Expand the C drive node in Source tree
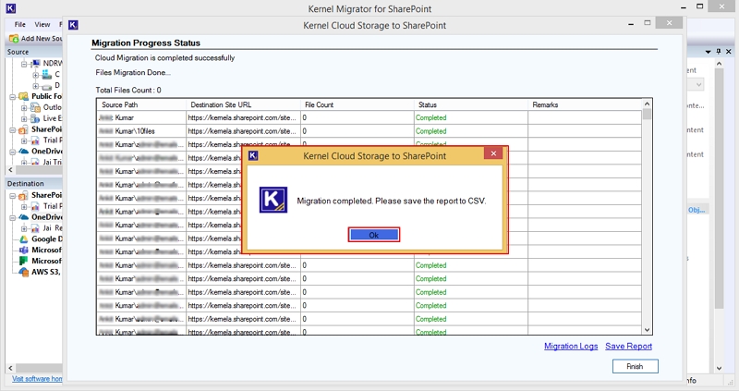Image resolution: width=739 pixels, height=391 pixels. pyautogui.click(x=35, y=75)
